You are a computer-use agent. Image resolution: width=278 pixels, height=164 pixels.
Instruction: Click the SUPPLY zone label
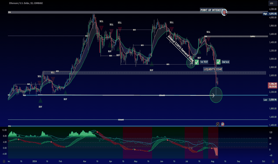click(x=252, y=36)
